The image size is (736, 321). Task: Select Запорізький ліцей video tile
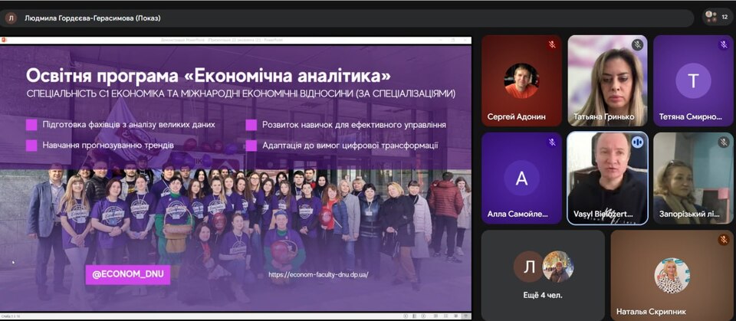(x=693, y=178)
